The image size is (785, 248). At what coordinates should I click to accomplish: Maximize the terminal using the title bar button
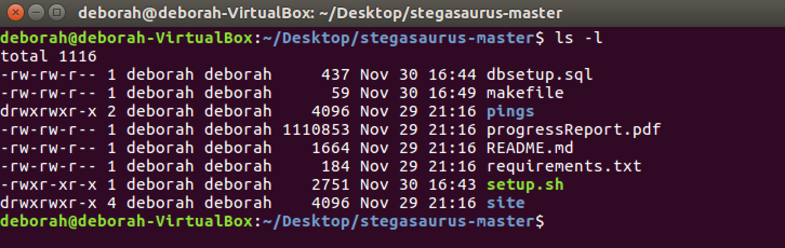pos(55,11)
